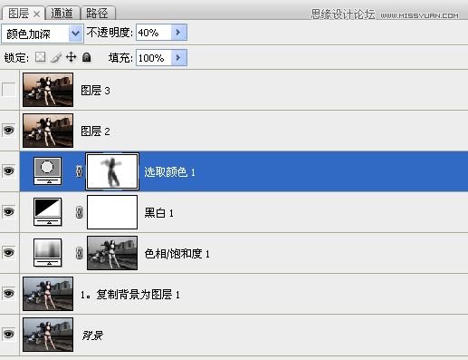Screen dimensions: 468x360
Task: Select the 色相/饱和度 1 mask thumbnail
Action: click(112, 253)
